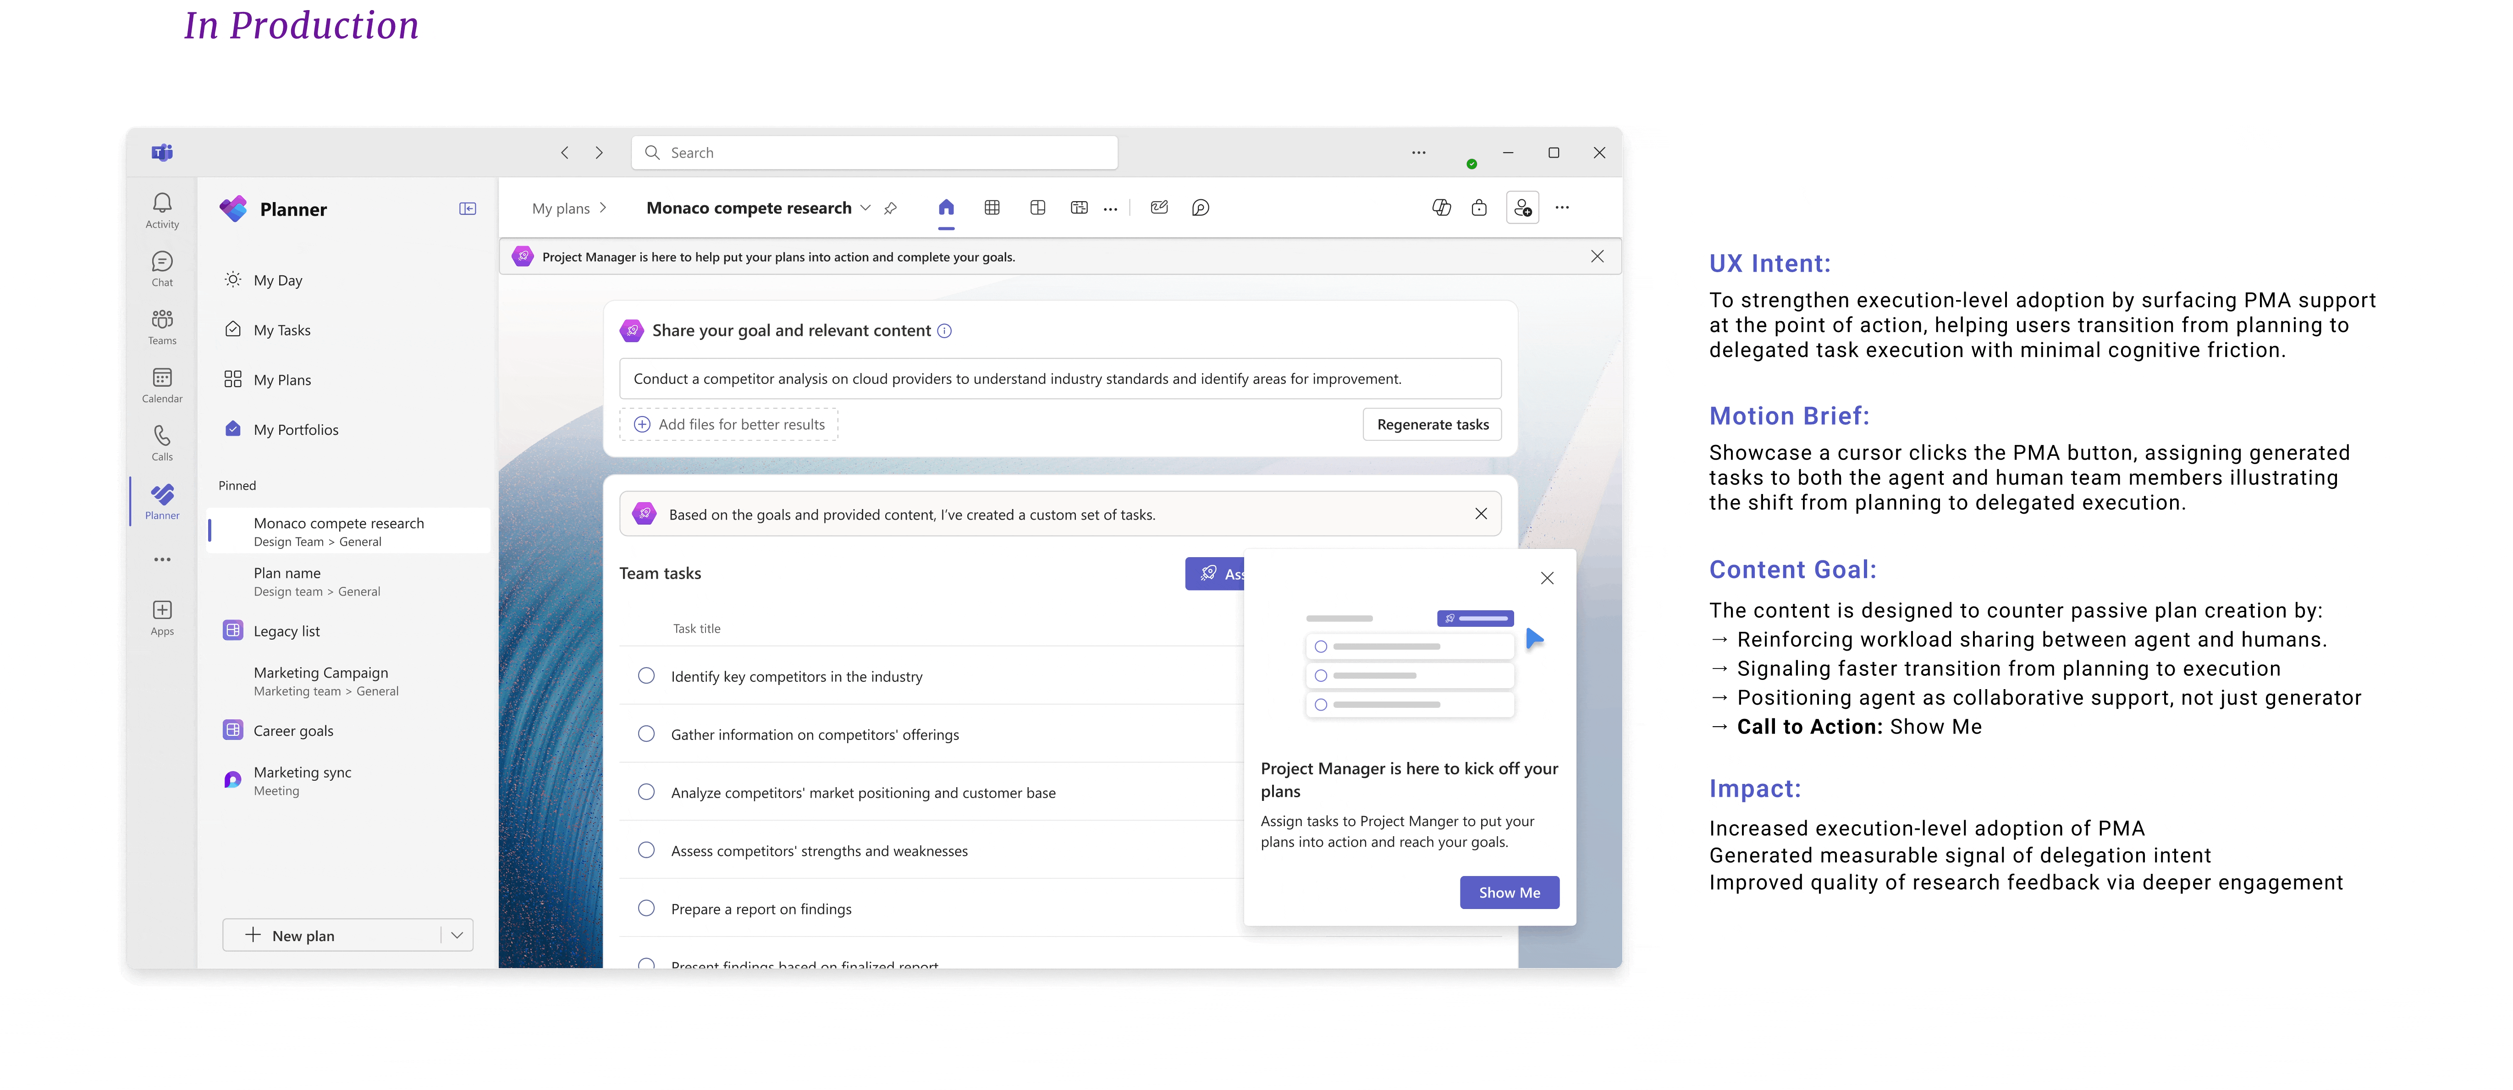This screenshot has width=2513, height=1090.
Task: Select pinned plan Monaco compete research
Action: pos(348,531)
